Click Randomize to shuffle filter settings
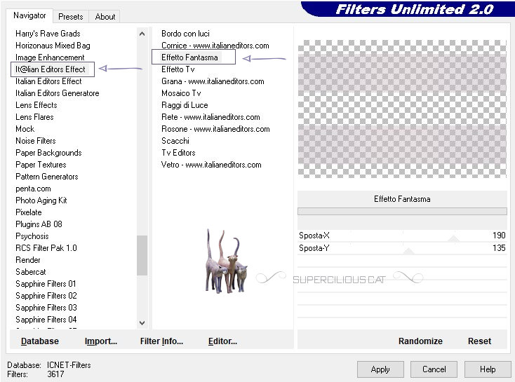 pos(420,341)
